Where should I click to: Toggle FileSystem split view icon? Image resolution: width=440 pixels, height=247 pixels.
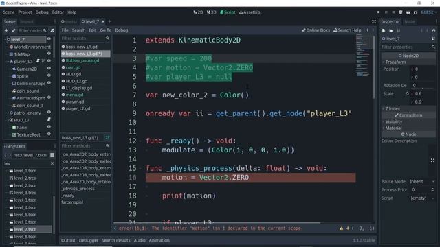pyautogui.click(x=52, y=155)
